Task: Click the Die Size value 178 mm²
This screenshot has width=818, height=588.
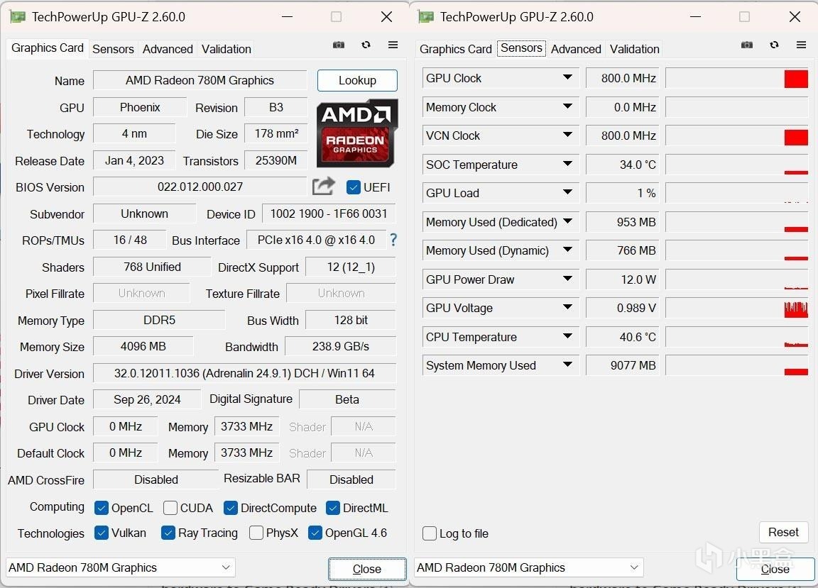Action: (x=276, y=134)
